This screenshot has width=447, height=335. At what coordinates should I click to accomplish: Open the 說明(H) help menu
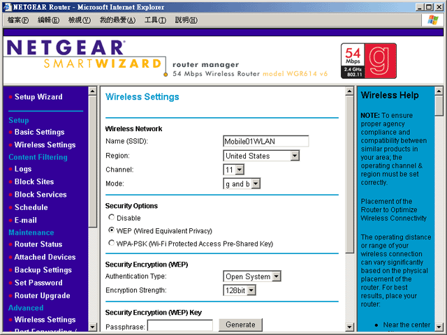coord(186,20)
